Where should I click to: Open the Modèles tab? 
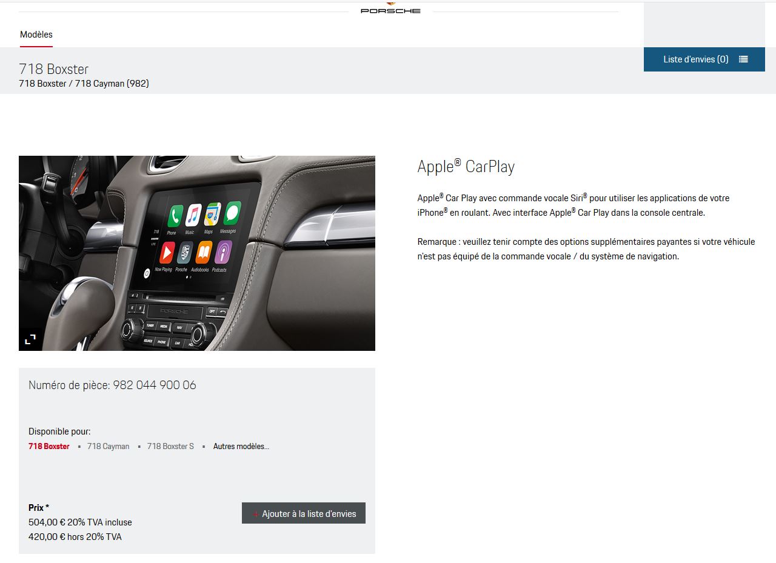(x=36, y=35)
